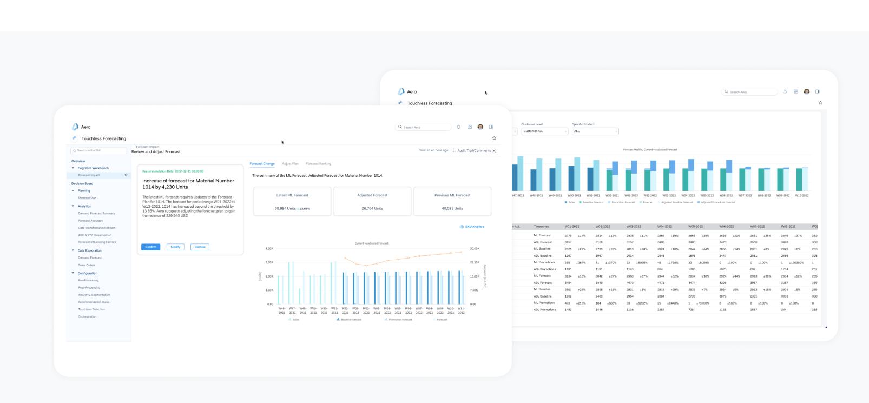The image size is (869, 403).
Task: Click search magnifier in back window Search Aera
Action: click(727, 92)
